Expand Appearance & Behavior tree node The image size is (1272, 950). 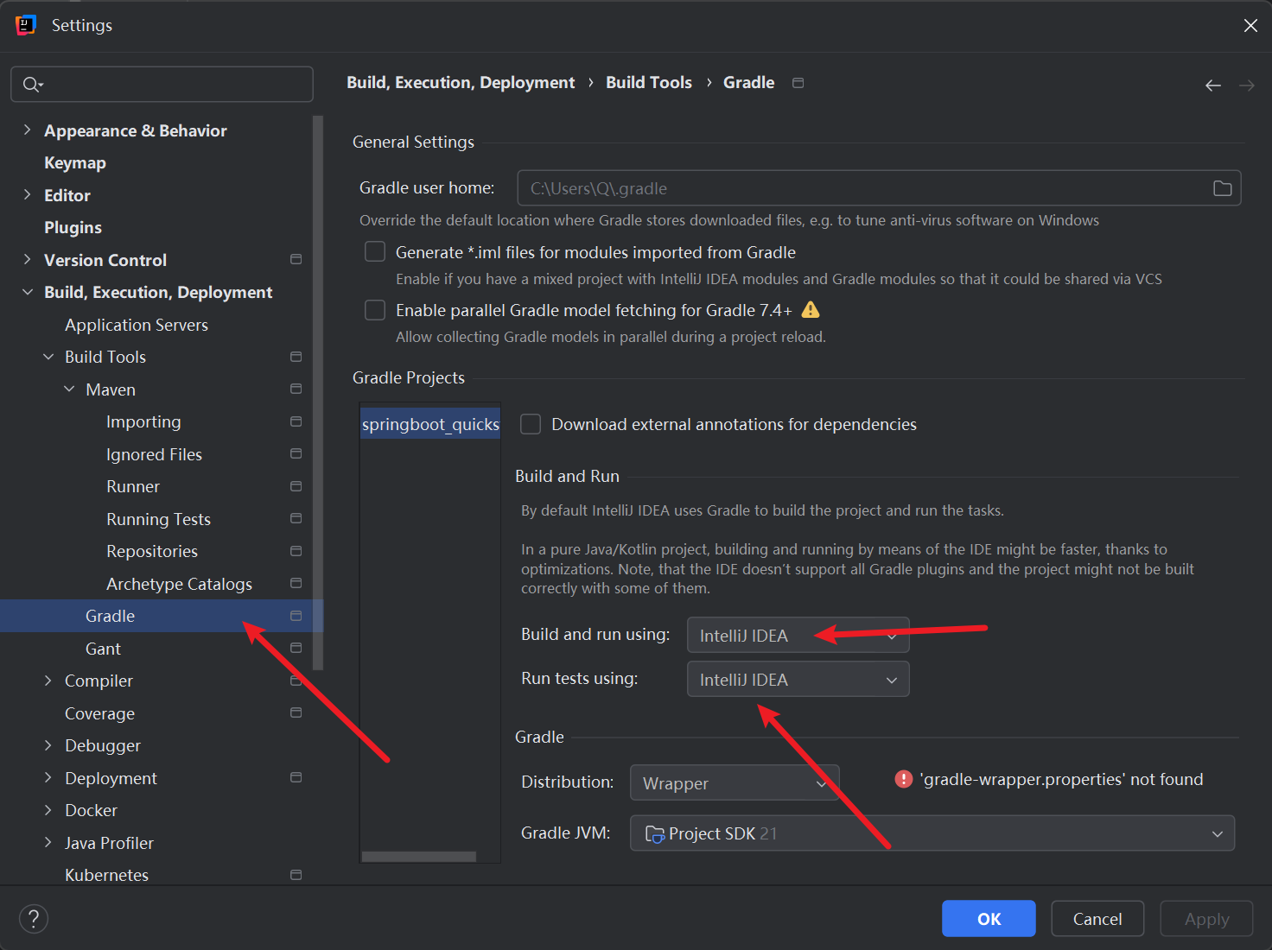point(27,130)
